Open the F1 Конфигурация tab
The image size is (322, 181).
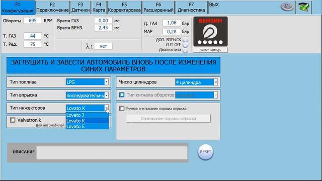coord(18,8)
